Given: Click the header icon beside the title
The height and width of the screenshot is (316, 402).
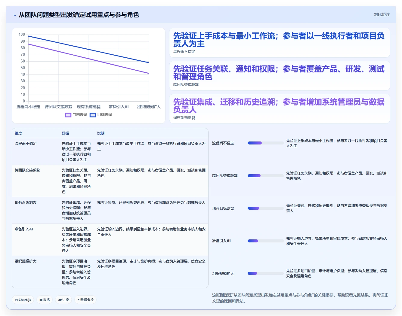Looking at the screenshot, I should [x=14, y=15].
